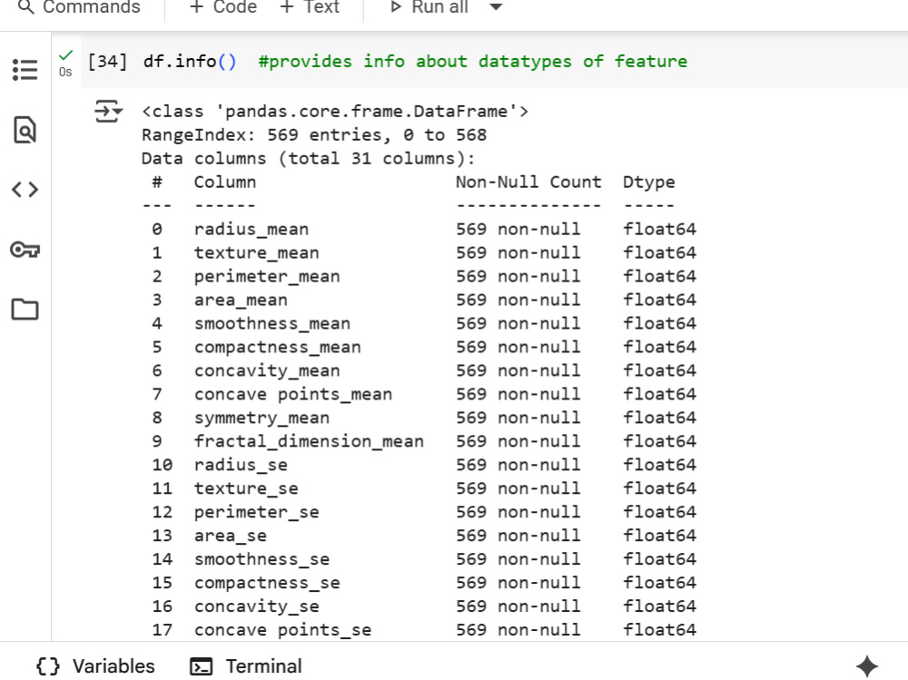Click the 'Dtype' header text

[x=649, y=182]
